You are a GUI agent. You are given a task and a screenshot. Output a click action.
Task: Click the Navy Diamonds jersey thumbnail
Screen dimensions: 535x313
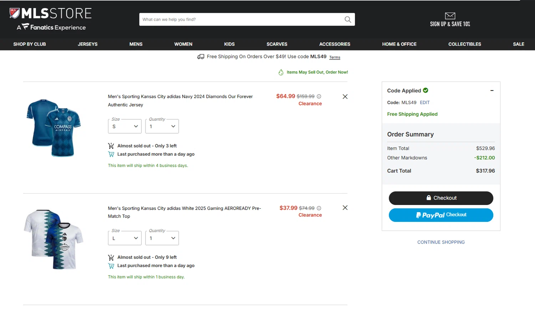tap(54, 127)
